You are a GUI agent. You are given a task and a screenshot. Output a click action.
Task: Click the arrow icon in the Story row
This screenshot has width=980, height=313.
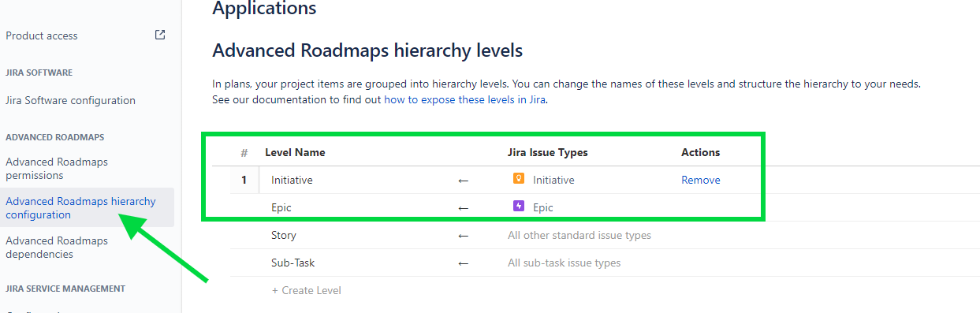pos(464,236)
